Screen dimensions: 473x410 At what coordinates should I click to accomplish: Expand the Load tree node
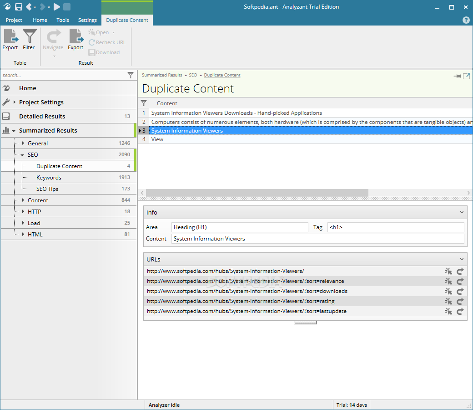[23, 223]
